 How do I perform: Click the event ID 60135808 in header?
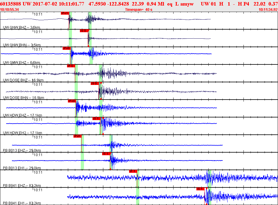(11, 4)
